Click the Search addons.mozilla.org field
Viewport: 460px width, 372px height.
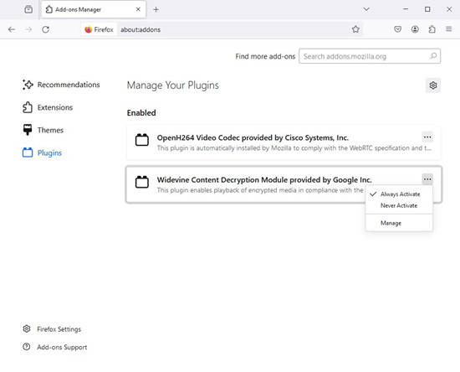pyautogui.click(x=370, y=56)
